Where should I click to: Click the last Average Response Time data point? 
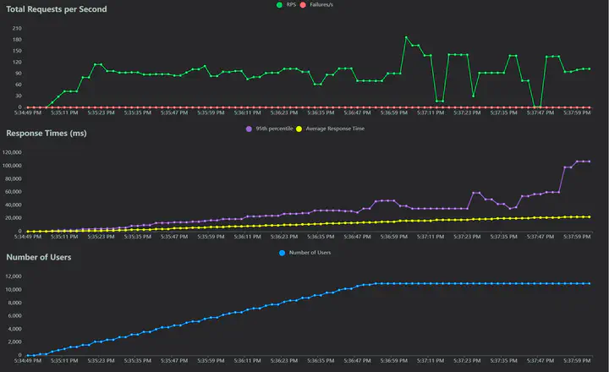pyautogui.click(x=589, y=216)
